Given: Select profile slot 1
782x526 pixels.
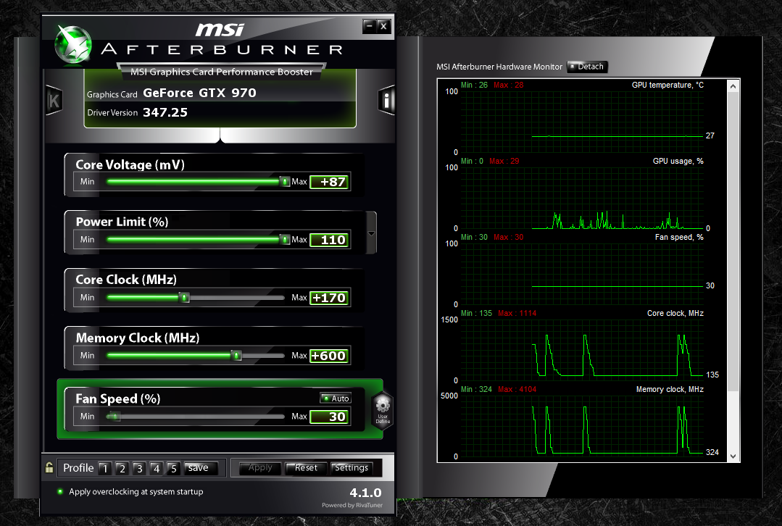Looking at the screenshot, I should [105, 468].
